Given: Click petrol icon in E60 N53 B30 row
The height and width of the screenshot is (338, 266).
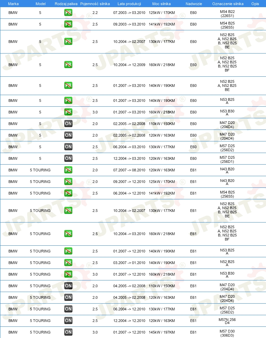Looking at the screenshot, I should pos(68,112).
